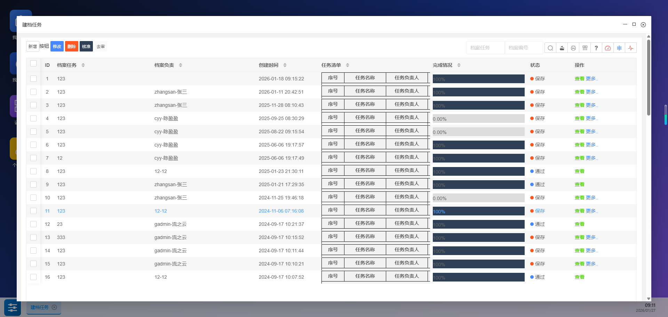Tick the select-all checkbox in table header

tap(33, 63)
